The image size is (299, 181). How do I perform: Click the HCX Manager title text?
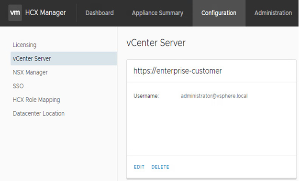tap(45, 13)
